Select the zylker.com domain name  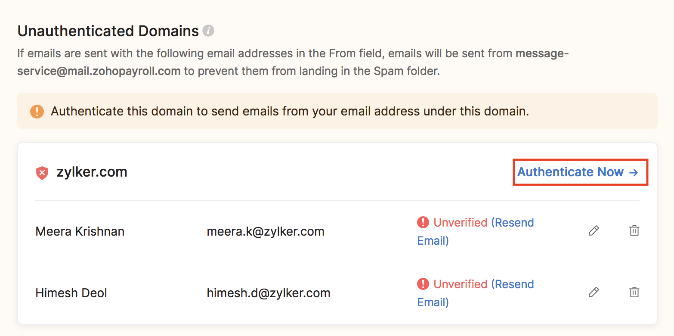[92, 172]
